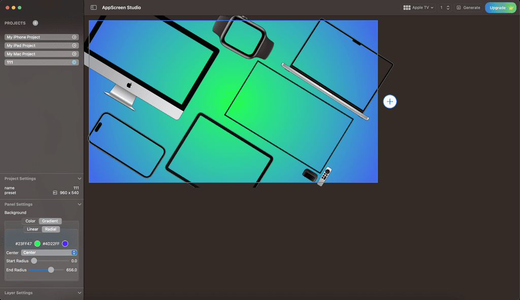The width and height of the screenshot is (520, 300).
Task: Click the green #23FF47 color swatch
Action: (x=37, y=244)
